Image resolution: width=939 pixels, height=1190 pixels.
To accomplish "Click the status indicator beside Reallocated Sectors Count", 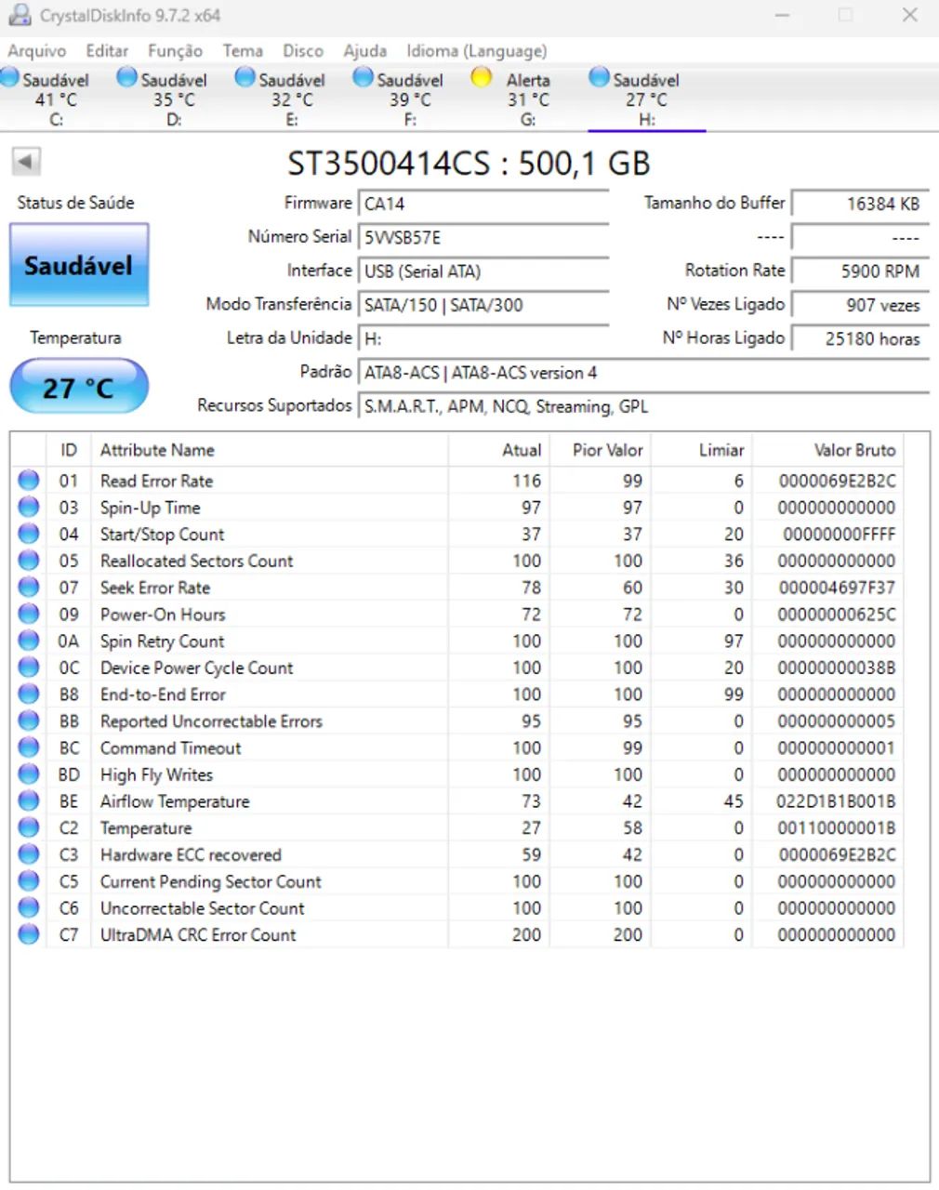I will (28, 561).
